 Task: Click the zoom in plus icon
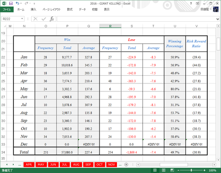[204, 170]
